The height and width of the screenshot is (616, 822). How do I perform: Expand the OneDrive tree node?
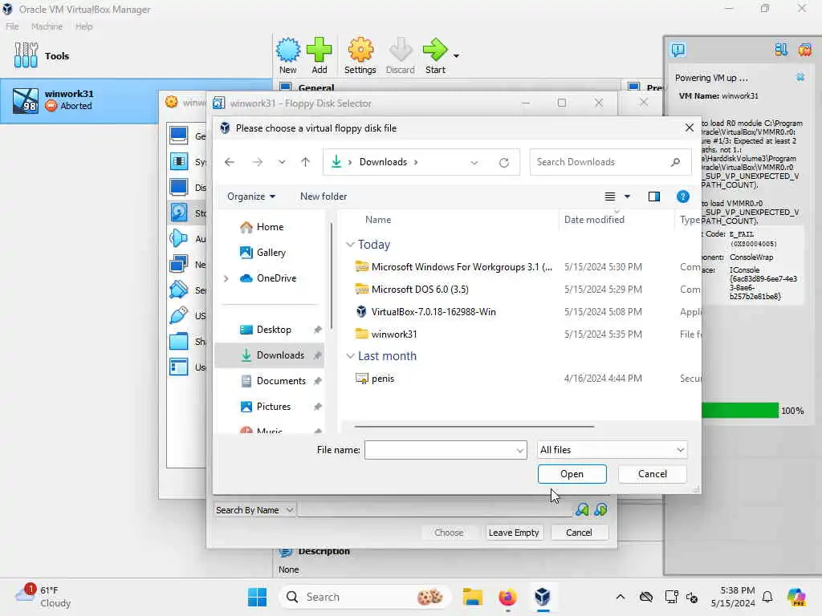click(226, 278)
